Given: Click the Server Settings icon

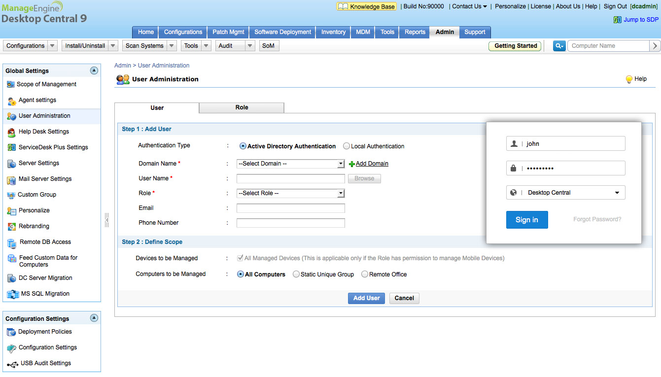Looking at the screenshot, I should (12, 164).
